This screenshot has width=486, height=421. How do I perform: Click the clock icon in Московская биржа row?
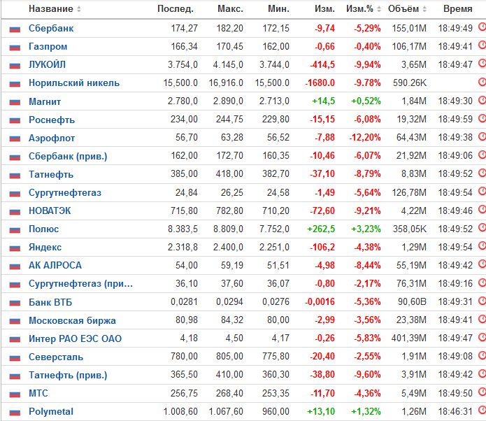(x=482, y=320)
